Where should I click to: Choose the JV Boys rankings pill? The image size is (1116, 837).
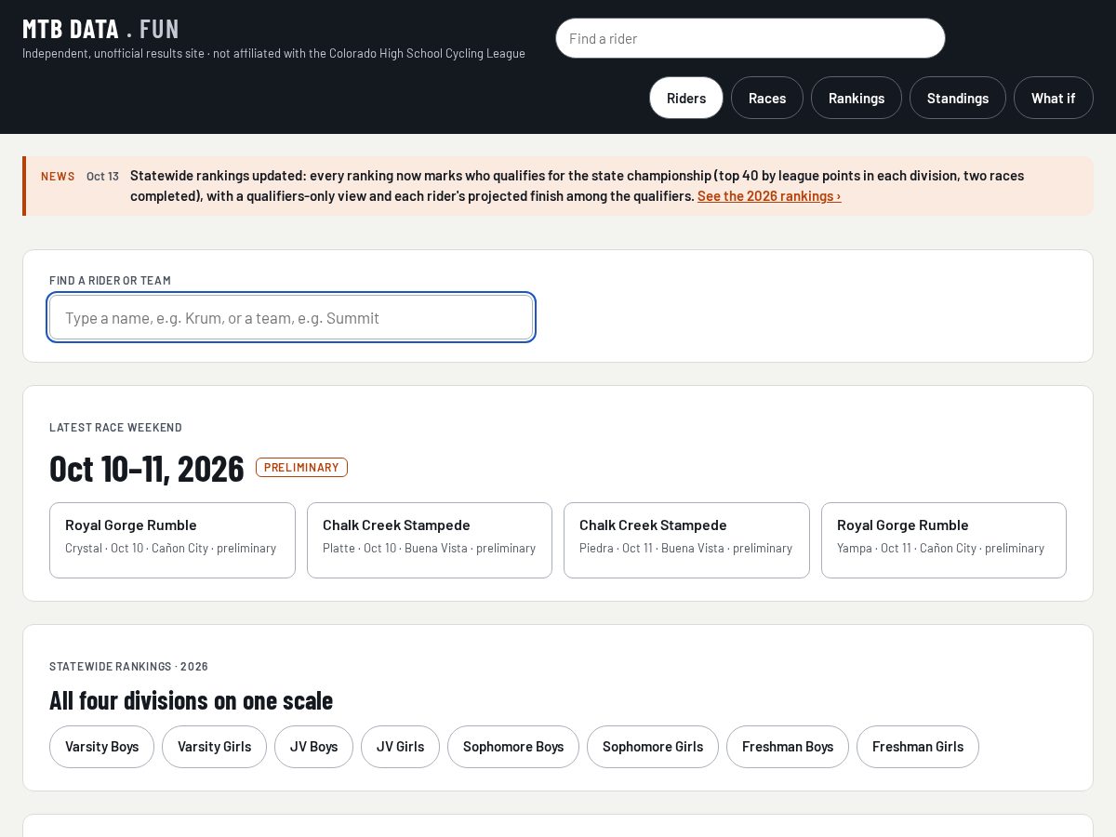pos(313,747)
